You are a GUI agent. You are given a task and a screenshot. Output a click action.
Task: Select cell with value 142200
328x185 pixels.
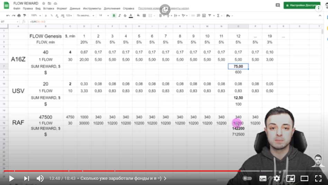tap(238, 128)
